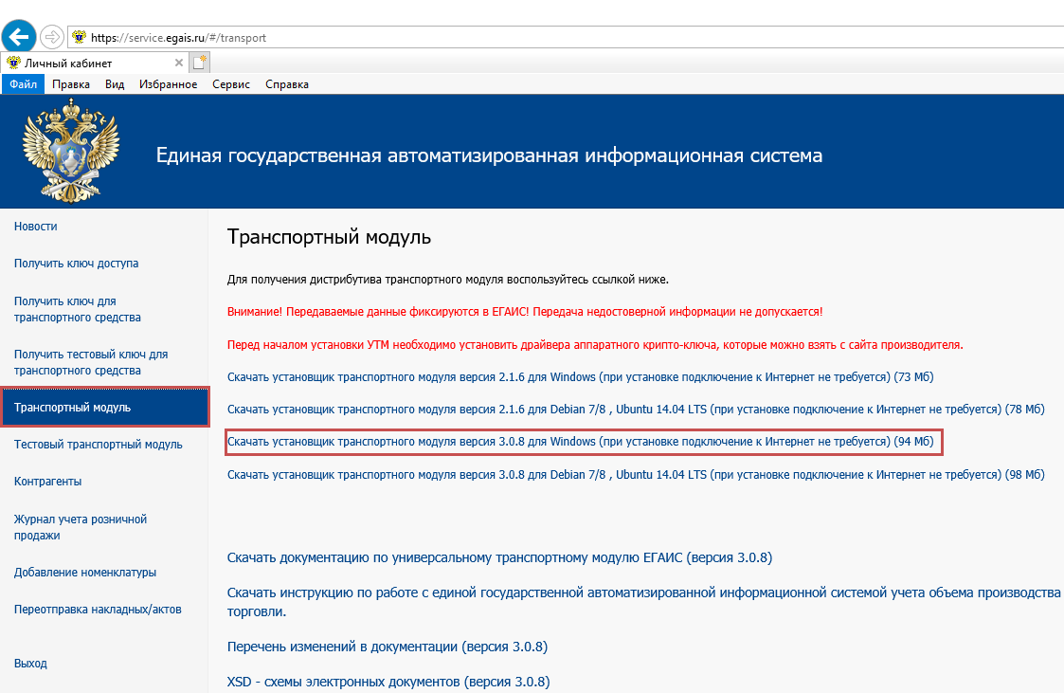Open Контрагенты in sidebar
The width and height of the screenshot is (1064, 693).
pos(47,482)
